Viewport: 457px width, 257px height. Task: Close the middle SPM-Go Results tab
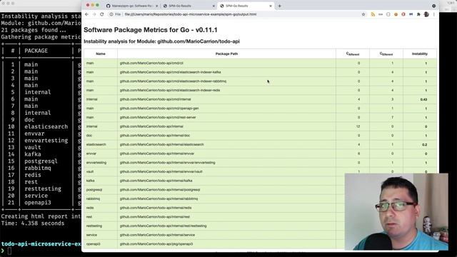pos(214,6)
